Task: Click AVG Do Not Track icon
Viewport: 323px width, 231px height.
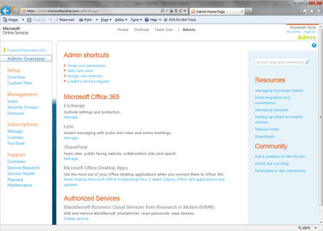Action: [165, 20]
